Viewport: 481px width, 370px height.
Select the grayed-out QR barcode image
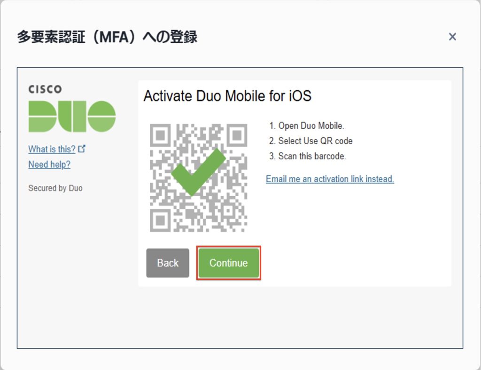(x=199, y=178)
